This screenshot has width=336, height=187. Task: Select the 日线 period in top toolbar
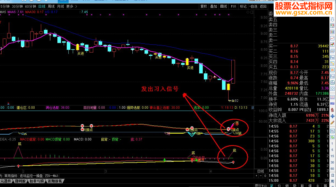click(42, 6)
